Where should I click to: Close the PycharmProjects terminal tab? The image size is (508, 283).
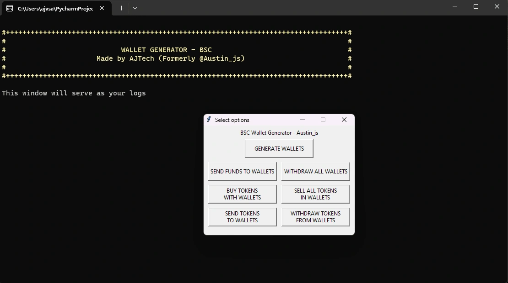point(102,8)
